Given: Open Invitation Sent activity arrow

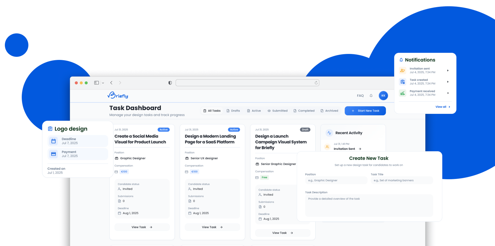Looking at the screenshot, I should pos(360,149).
